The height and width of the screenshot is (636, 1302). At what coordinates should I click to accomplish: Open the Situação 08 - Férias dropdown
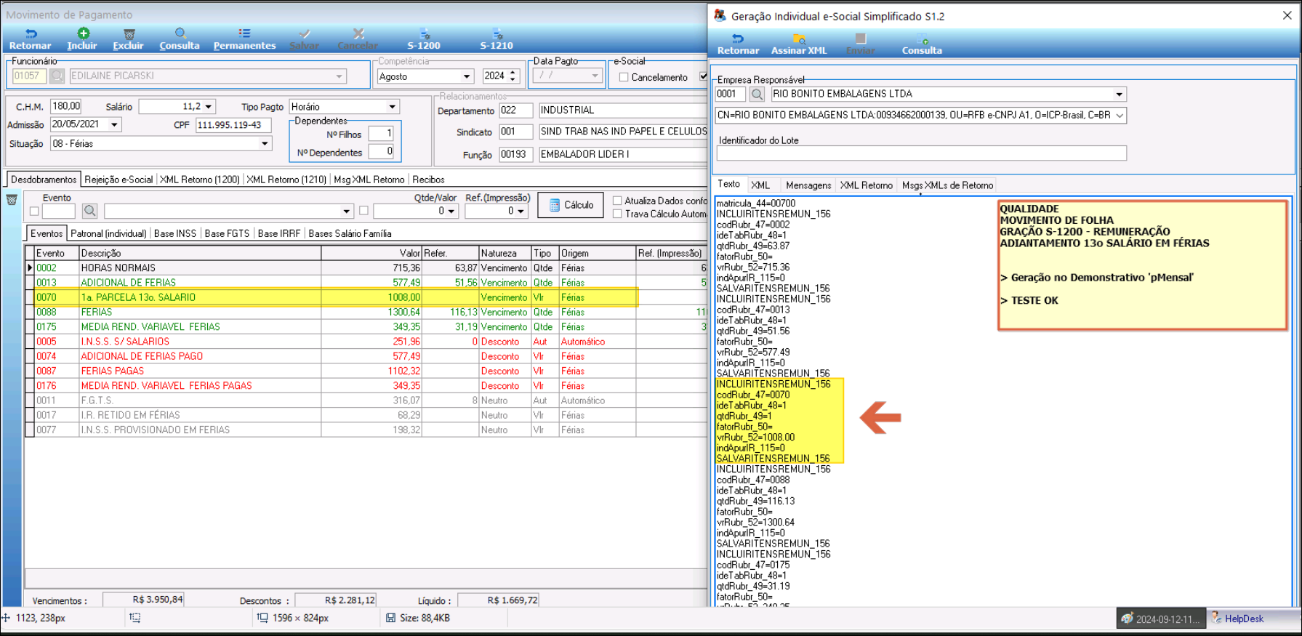point(265,144)
